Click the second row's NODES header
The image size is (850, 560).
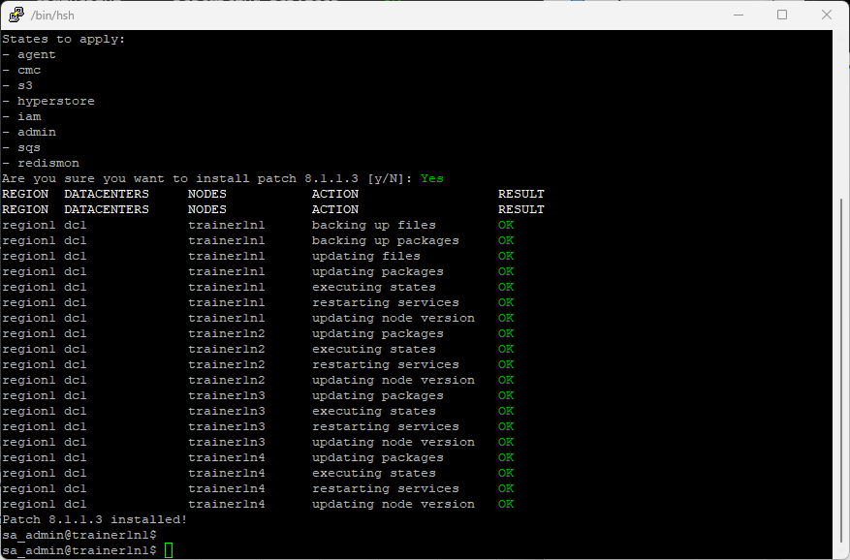207,209
